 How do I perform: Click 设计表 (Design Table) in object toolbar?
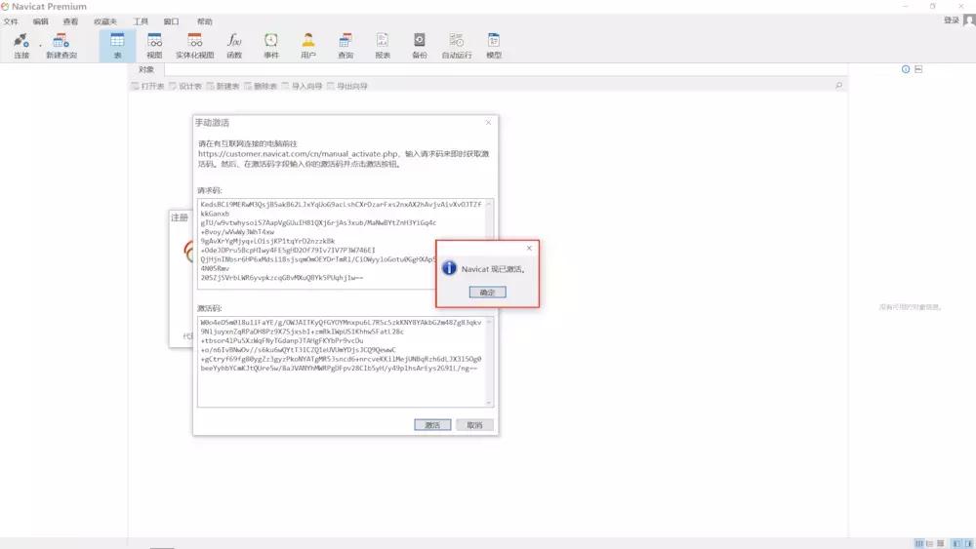185,87
